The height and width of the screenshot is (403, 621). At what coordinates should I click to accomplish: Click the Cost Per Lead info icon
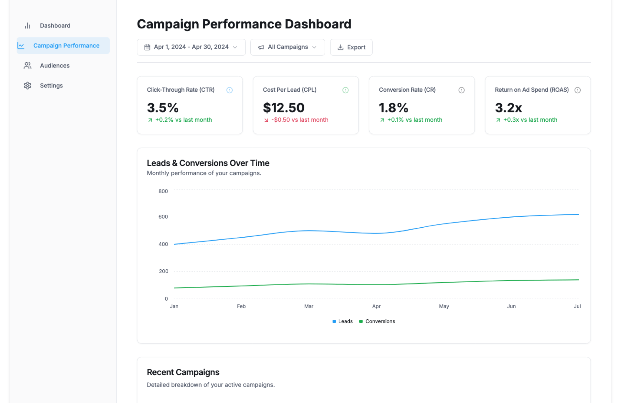345,90
